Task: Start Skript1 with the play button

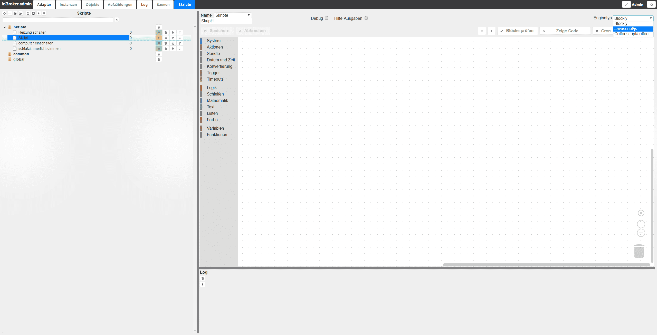Action: (x=159, y=38)
